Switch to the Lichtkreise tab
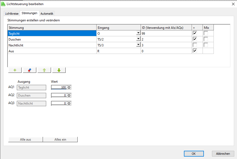237x159 pixels. (12, 14)
